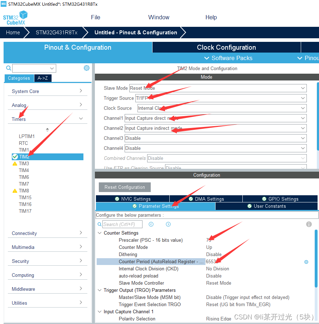Open the DMA Settings tab
This screenshot has width=319, height=324.
click(x=206, y=199)
